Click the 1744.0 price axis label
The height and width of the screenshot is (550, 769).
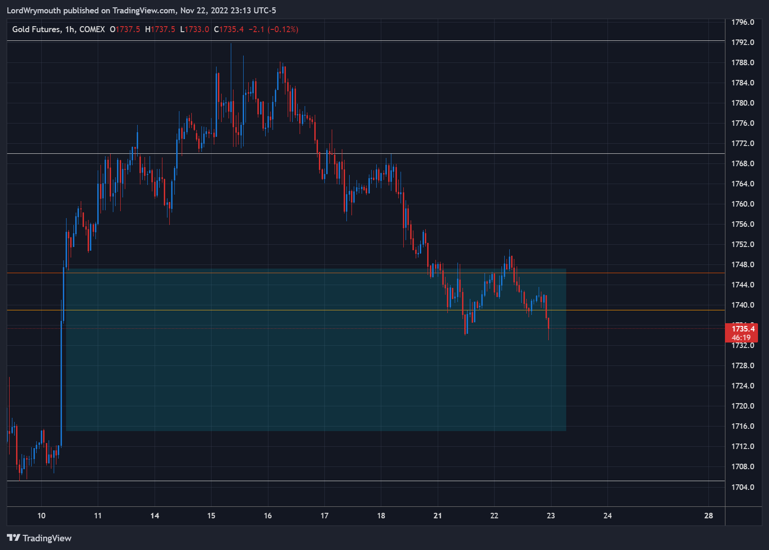point(743,285)
